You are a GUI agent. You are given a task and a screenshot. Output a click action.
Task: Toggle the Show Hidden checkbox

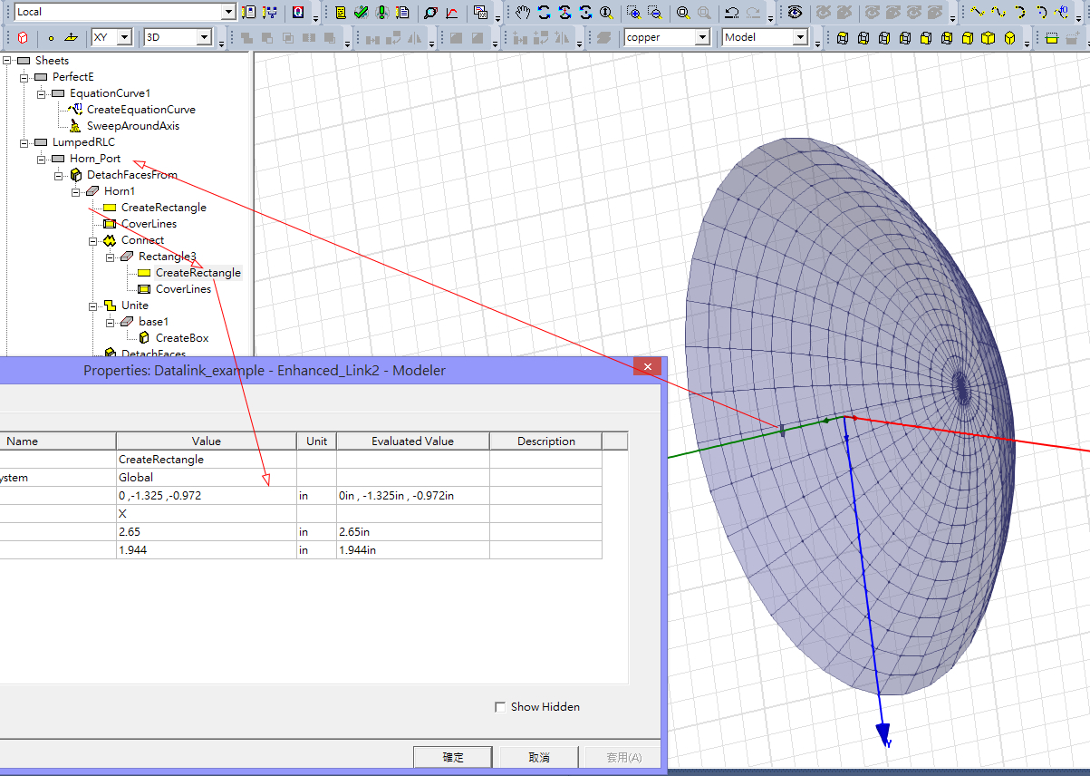pyautogui.click(x=500, y=707)
